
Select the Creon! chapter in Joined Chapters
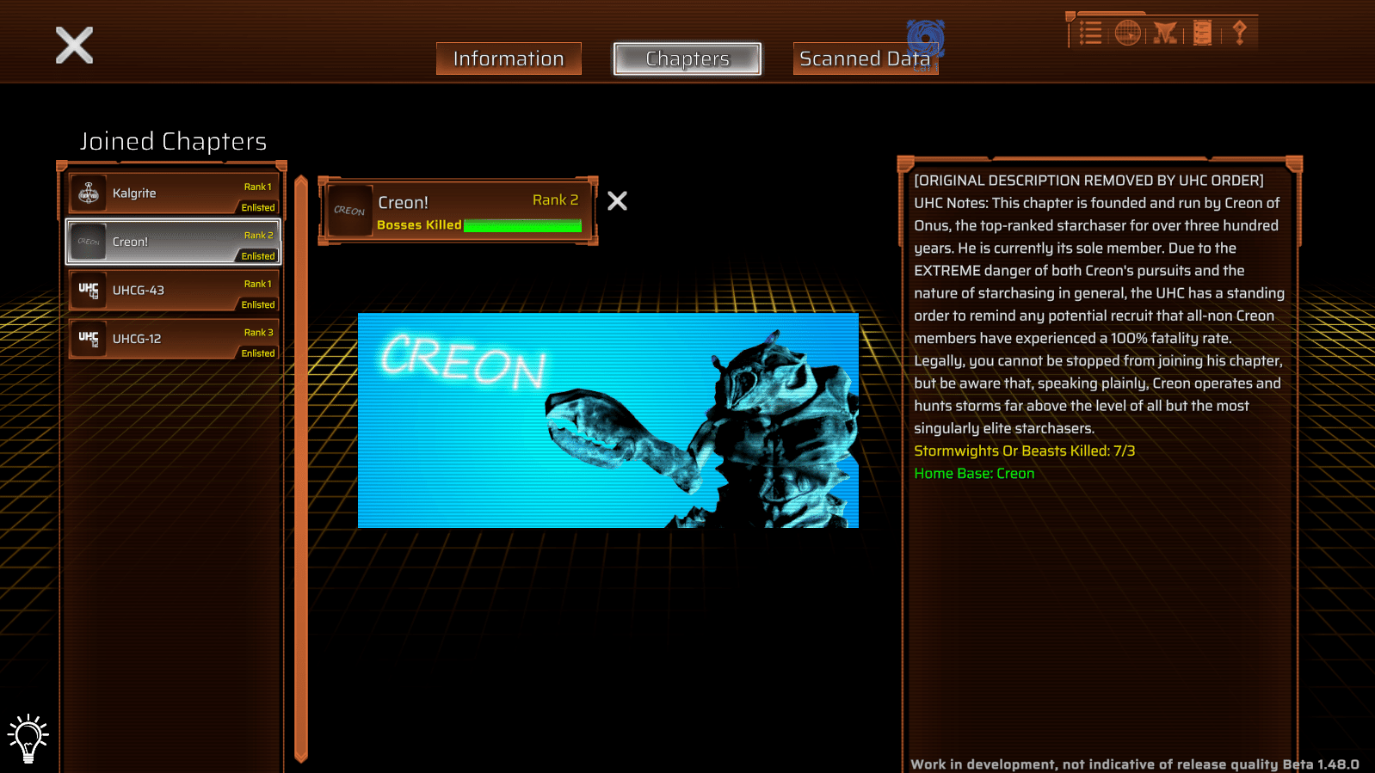click(x=174, y=242)
